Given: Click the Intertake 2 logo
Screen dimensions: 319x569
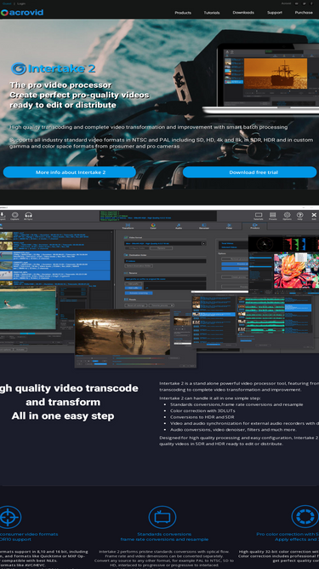Looking at the screenshot, I should (x=53, y=68).
